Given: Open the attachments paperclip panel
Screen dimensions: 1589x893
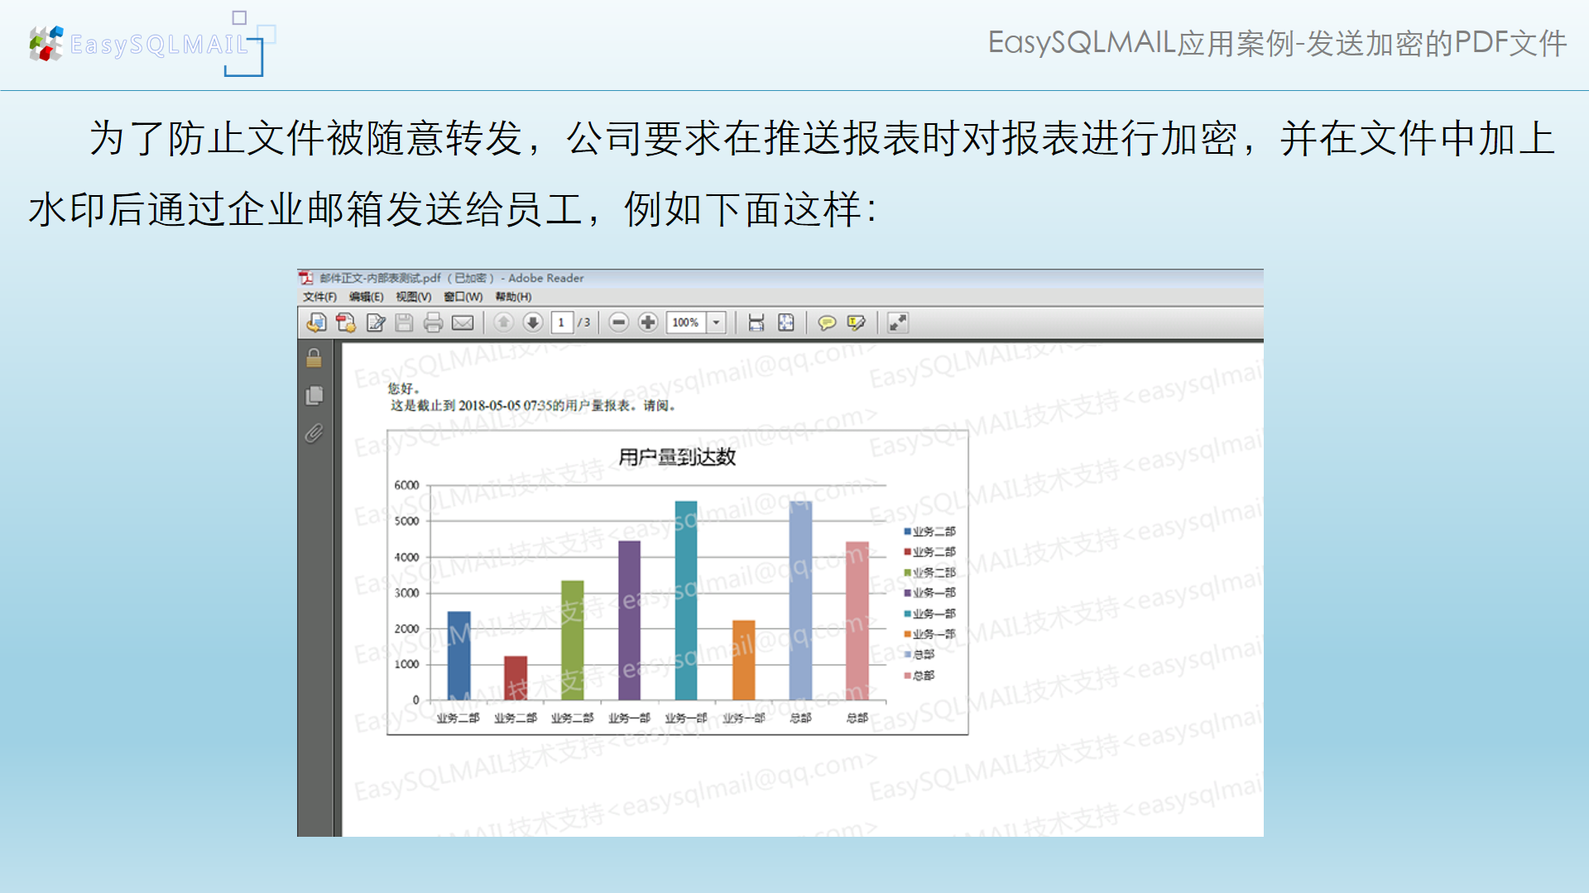Looking at the screenshot, I should coord(314,433).
